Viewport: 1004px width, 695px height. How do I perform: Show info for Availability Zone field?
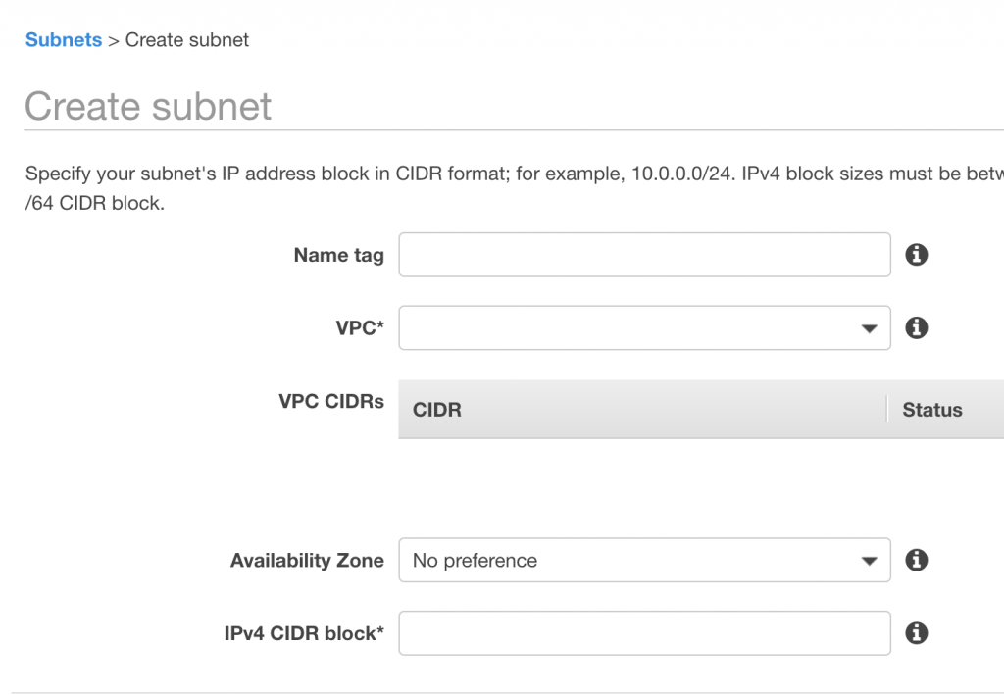(x=917, y=560)
